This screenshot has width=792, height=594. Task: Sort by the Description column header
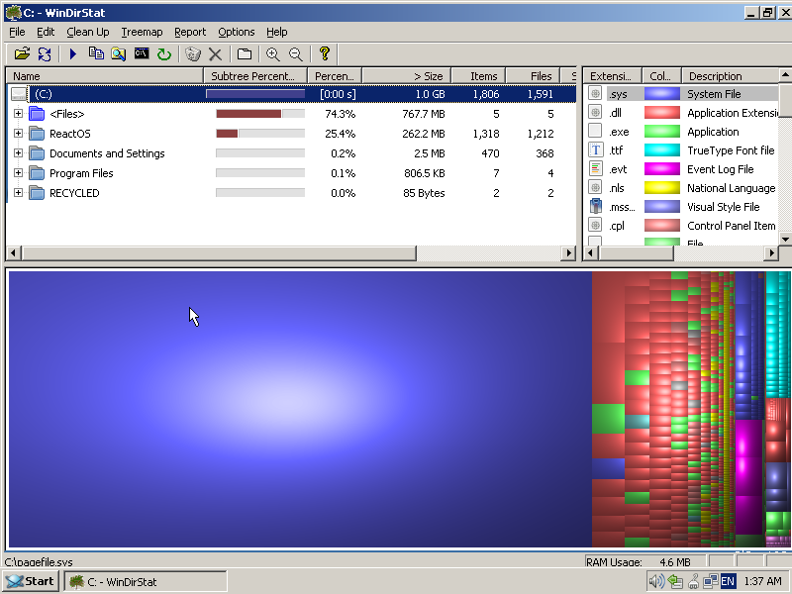point(731,76)
